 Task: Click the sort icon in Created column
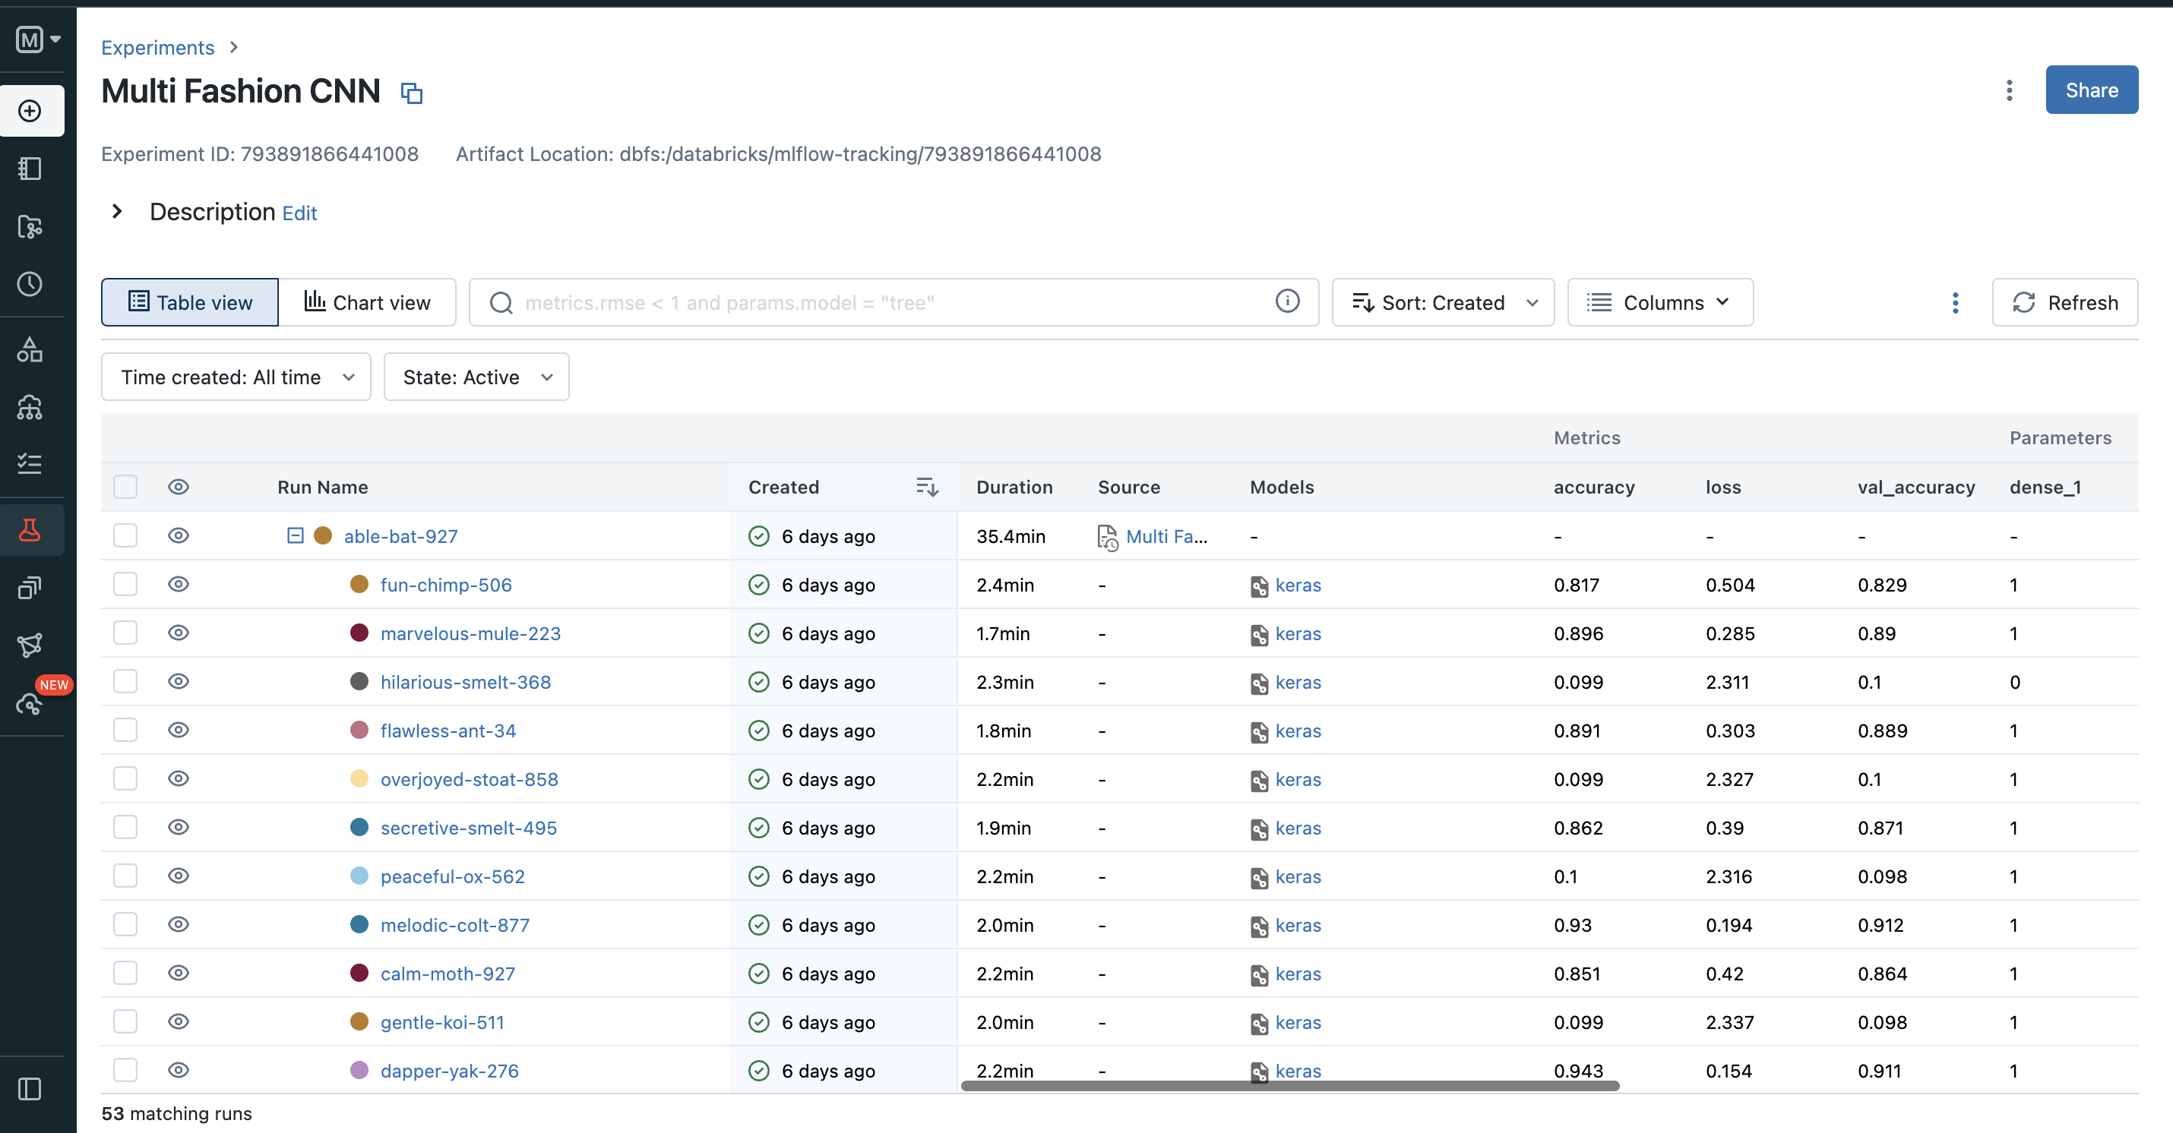pyautogui.click(x=926, y=488)
